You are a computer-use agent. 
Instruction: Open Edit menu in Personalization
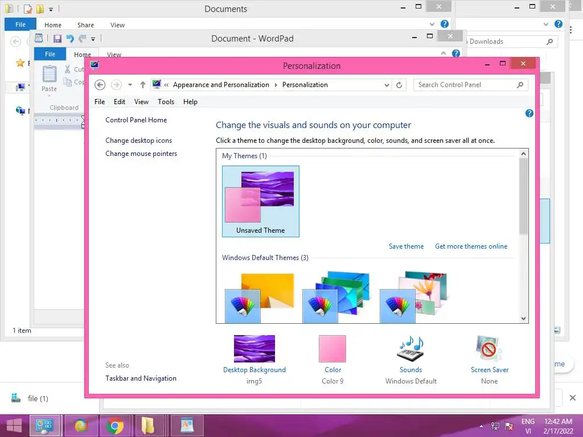[x=120, y=102]
